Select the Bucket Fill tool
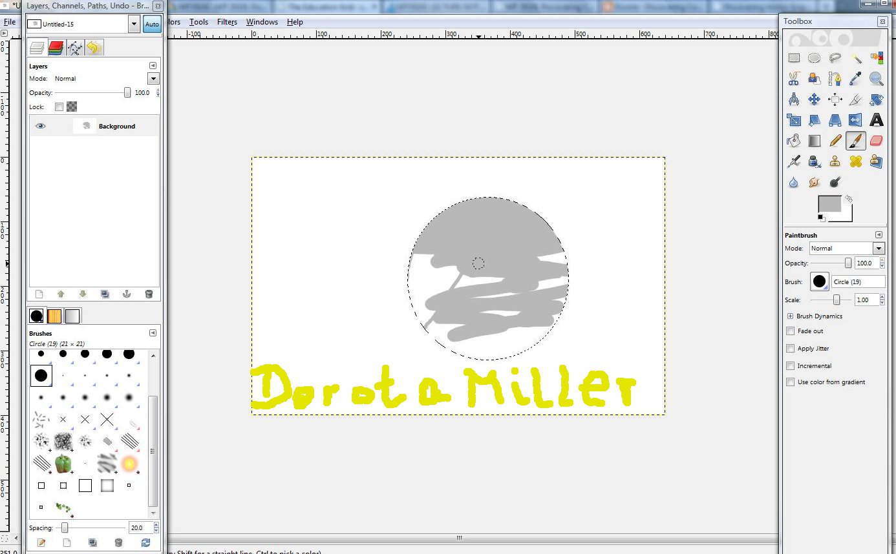The height and width of the screenshot is (554, 896). click(x=793, y=141)
